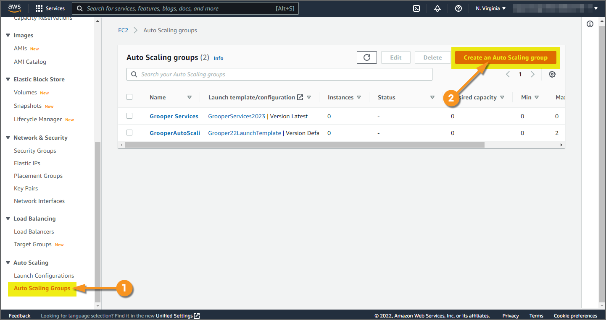Open the EC2 breadcrumb link
The height and width of the screenshot is (320, 606).
coord(123,30)
